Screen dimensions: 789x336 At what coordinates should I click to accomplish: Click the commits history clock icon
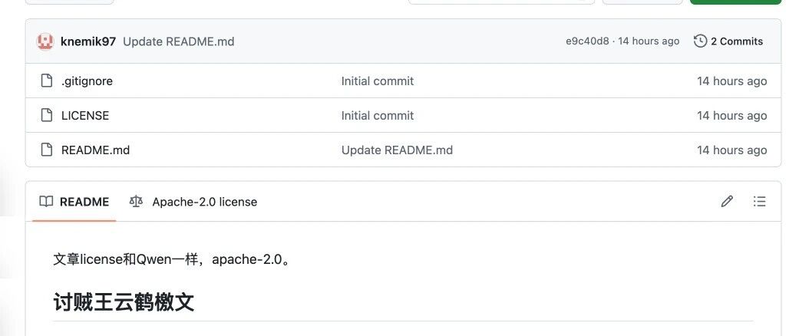pos(701,41)
